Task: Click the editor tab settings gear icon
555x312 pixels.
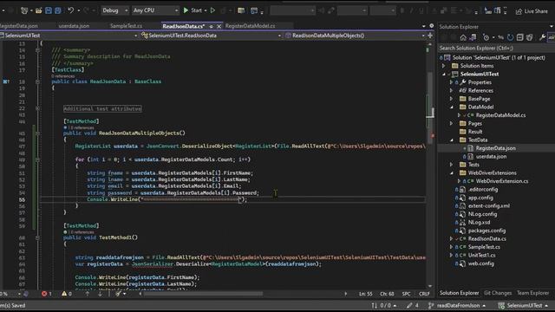Action: tap(432, 26)
